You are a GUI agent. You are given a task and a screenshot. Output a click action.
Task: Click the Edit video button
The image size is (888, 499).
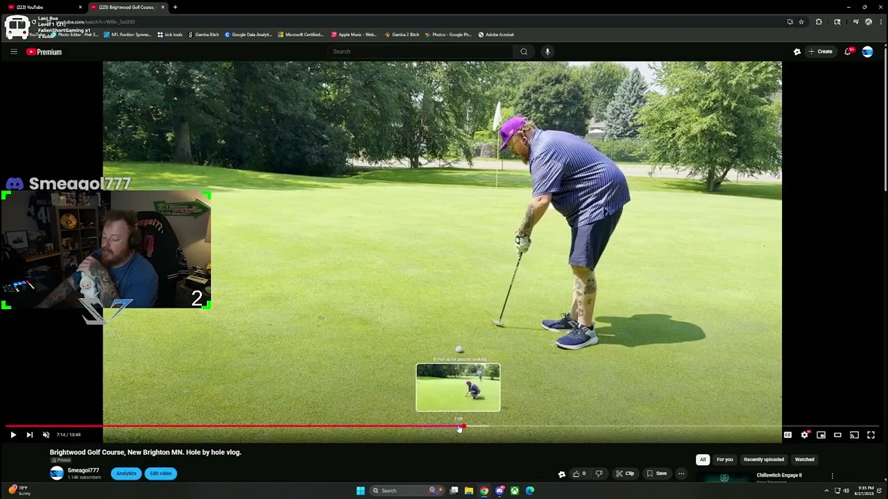pyautogui.click(x=160, y=473)
